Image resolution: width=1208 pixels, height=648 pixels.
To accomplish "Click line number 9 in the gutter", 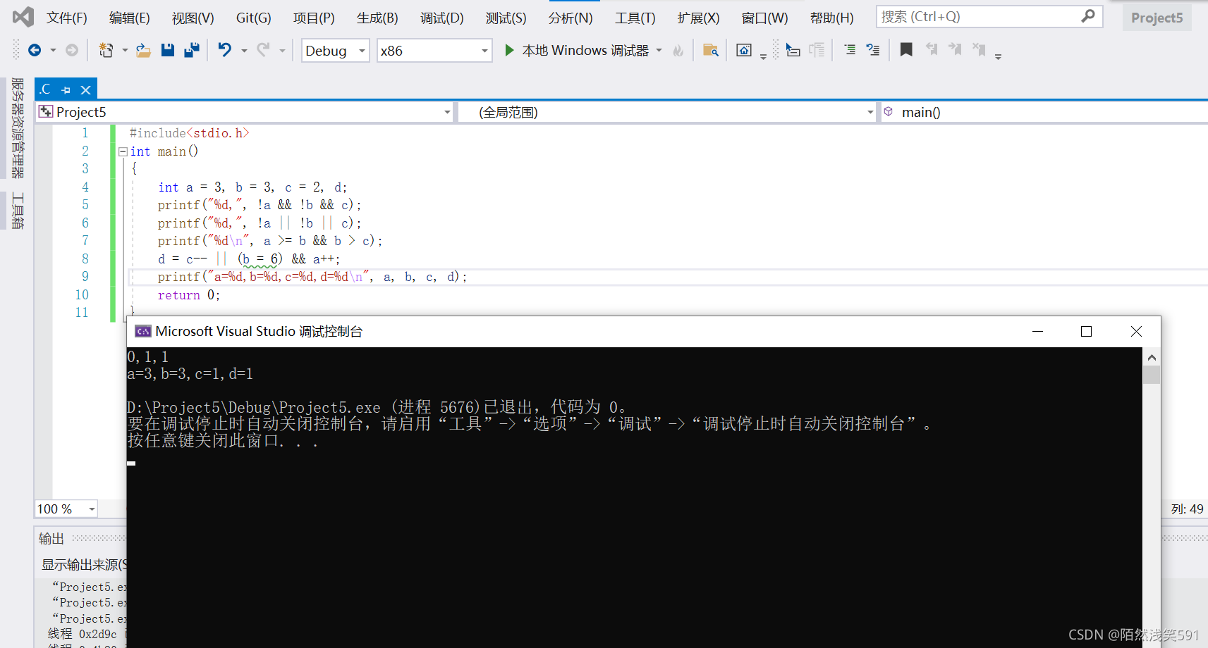I will click(x=85, y=277).
